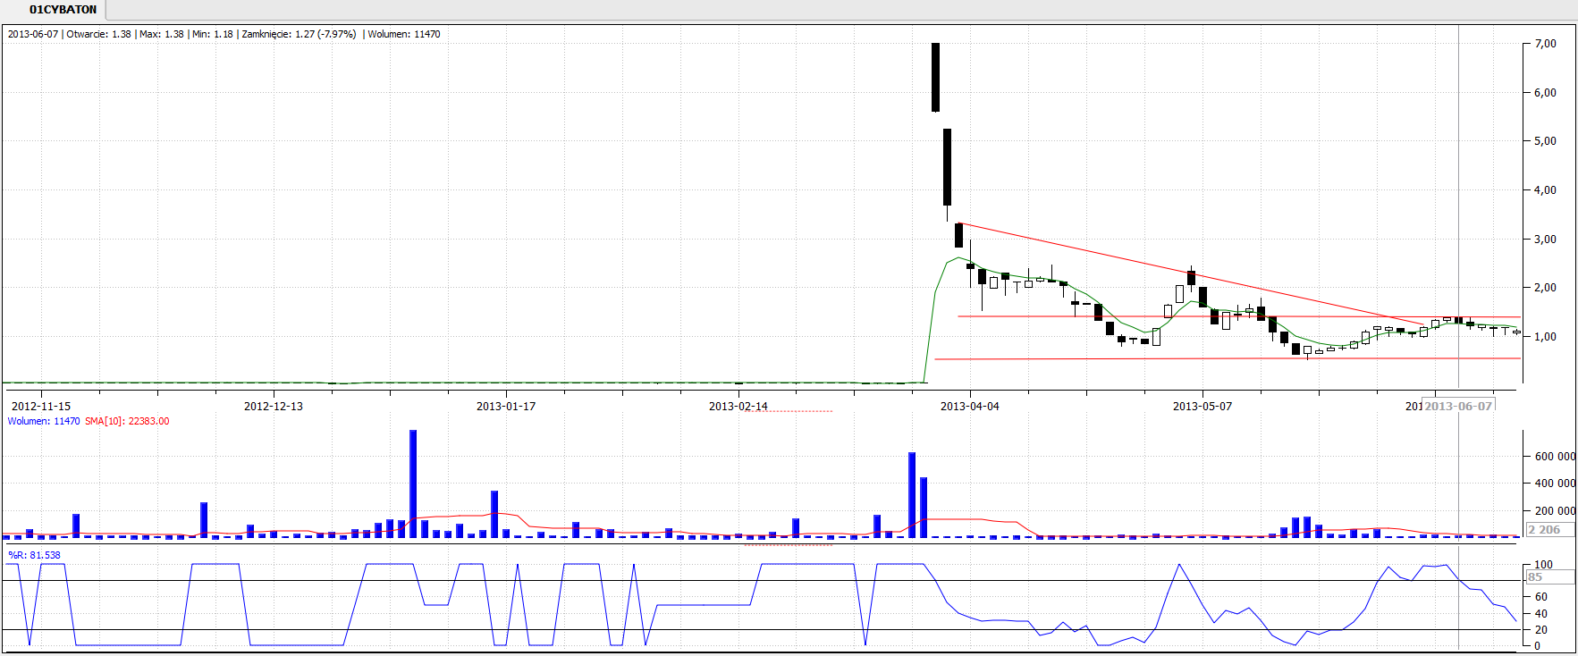Click the red SMA[10]: 22383.00 label

coord(127,421)
